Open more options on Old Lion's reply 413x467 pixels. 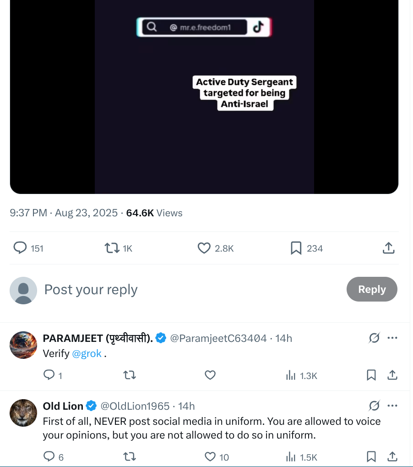click(392, 406)
